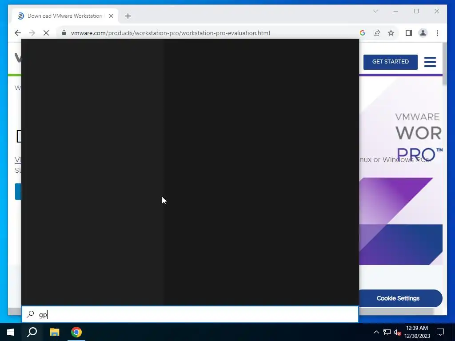455x341 pixels.
Task: Go back to the previous page
Action: click(18, 33)
